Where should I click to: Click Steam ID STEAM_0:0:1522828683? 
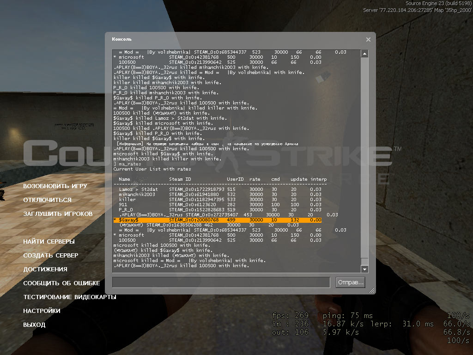tap(197, 209)
